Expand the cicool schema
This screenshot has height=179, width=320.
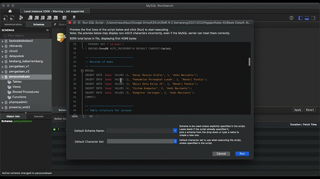(3, 51)
